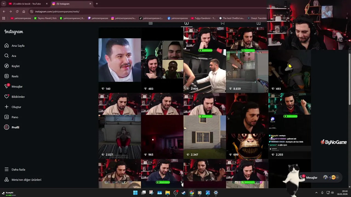This screenshot has width=351, height=197.
Task: Open Pano dashboard icon
Action: (7, 117)
